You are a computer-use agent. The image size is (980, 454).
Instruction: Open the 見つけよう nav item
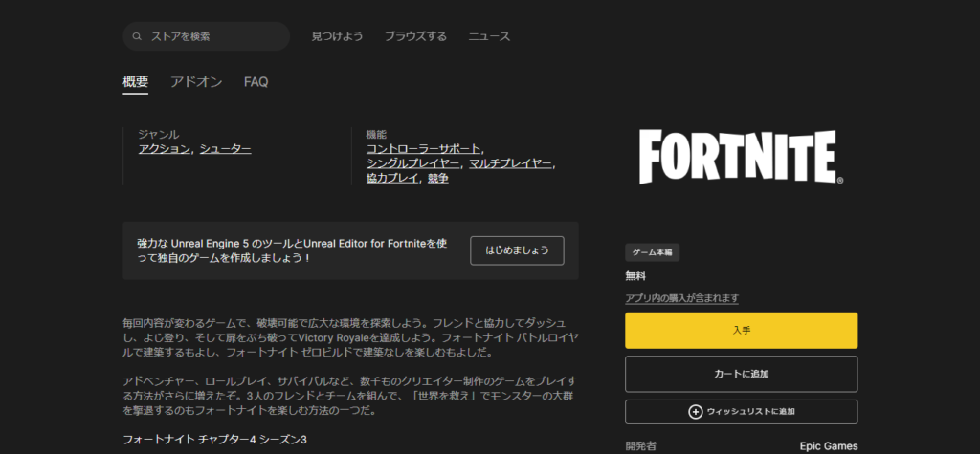click(337, 36)
